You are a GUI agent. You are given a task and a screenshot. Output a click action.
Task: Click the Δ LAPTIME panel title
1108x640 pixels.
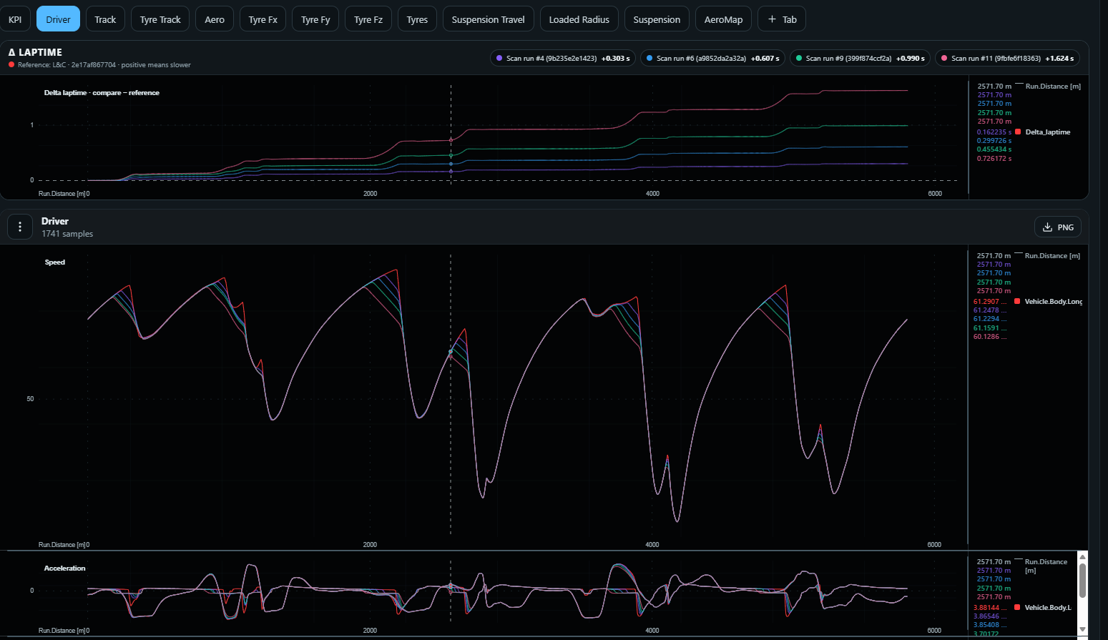point(35,52)
